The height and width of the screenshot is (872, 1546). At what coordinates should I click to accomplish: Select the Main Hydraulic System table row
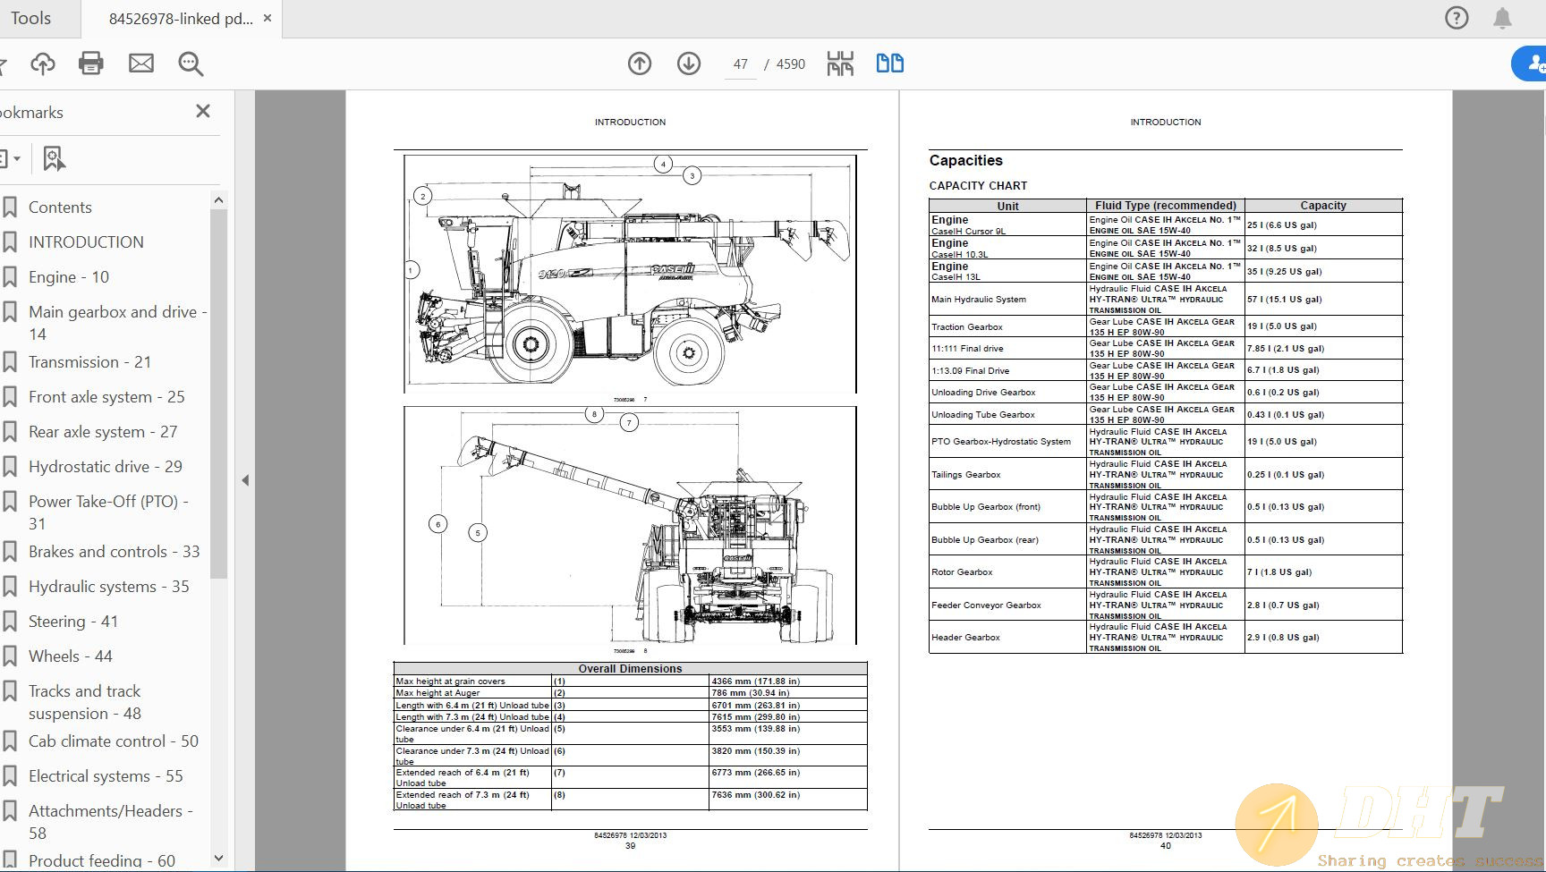(x=1166, y=300)
